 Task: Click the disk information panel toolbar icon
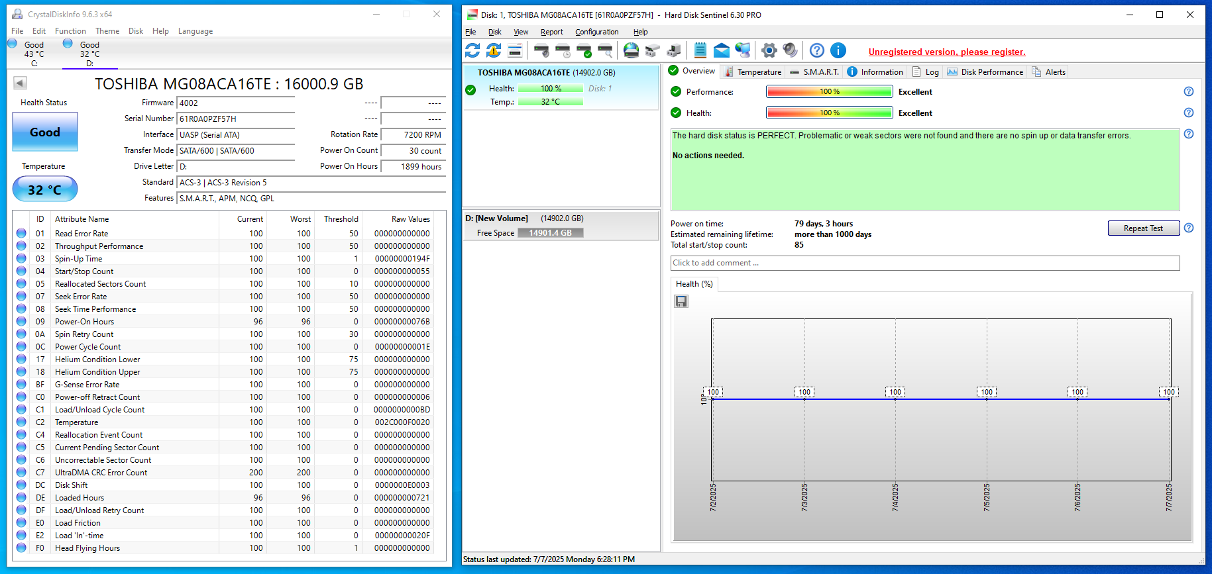tap(515, 50)
